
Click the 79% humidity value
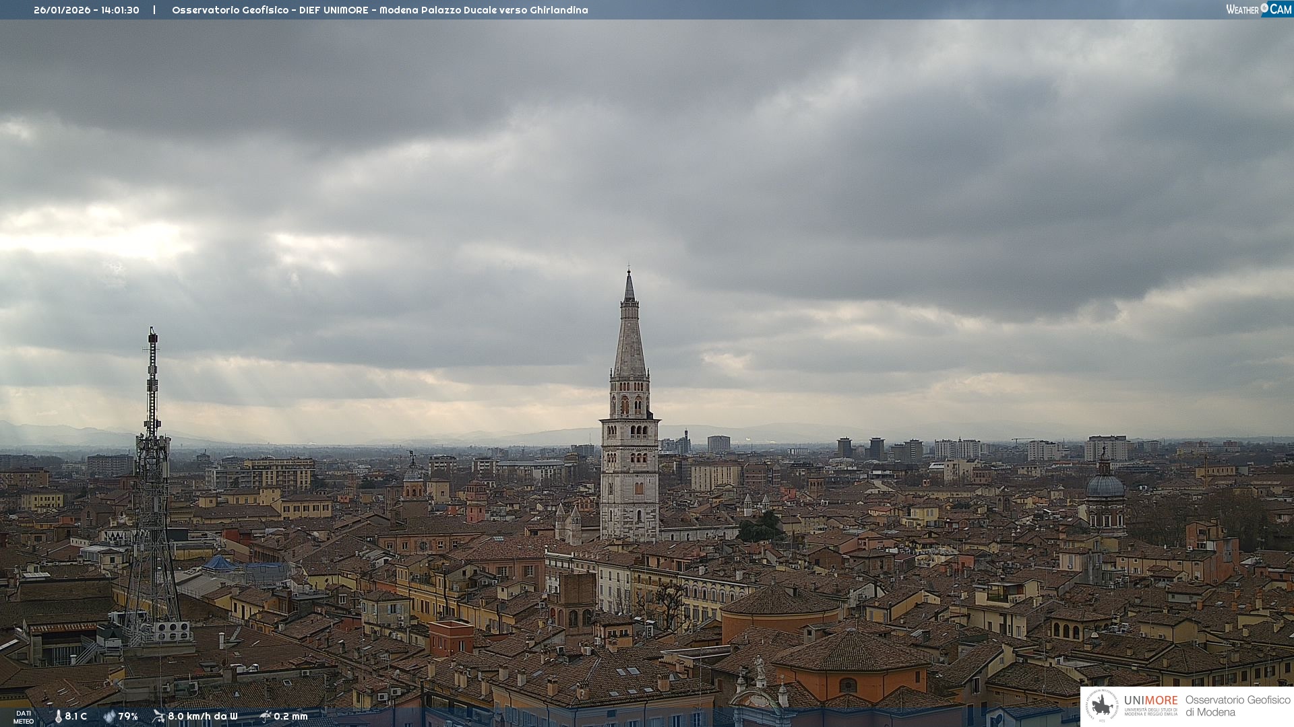point(128,716)
